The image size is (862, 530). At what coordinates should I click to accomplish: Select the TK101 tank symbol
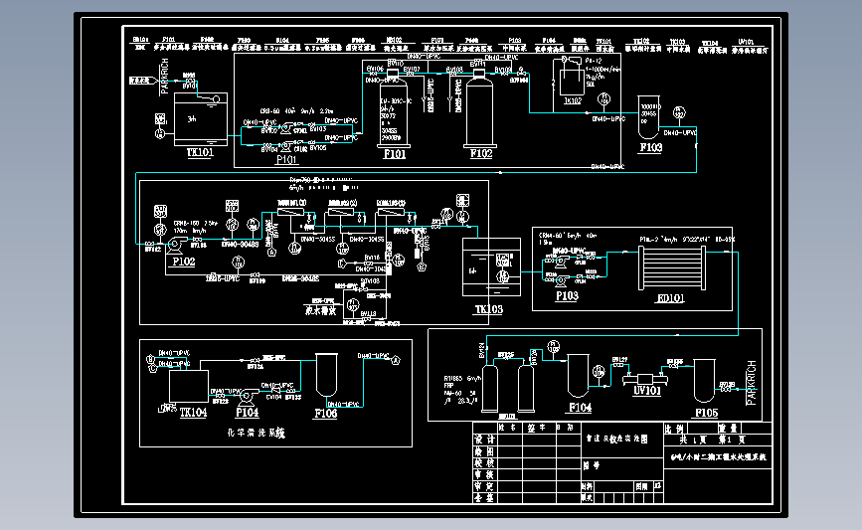pyautogui.click(x=201, y=119)
